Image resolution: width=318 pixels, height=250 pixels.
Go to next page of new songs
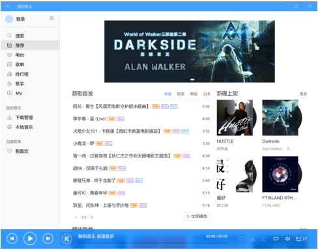coord(92,217)
